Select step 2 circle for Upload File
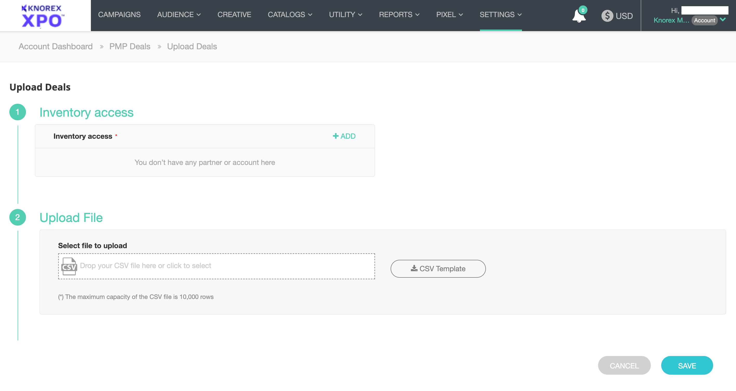 click(x=18, y=218)
